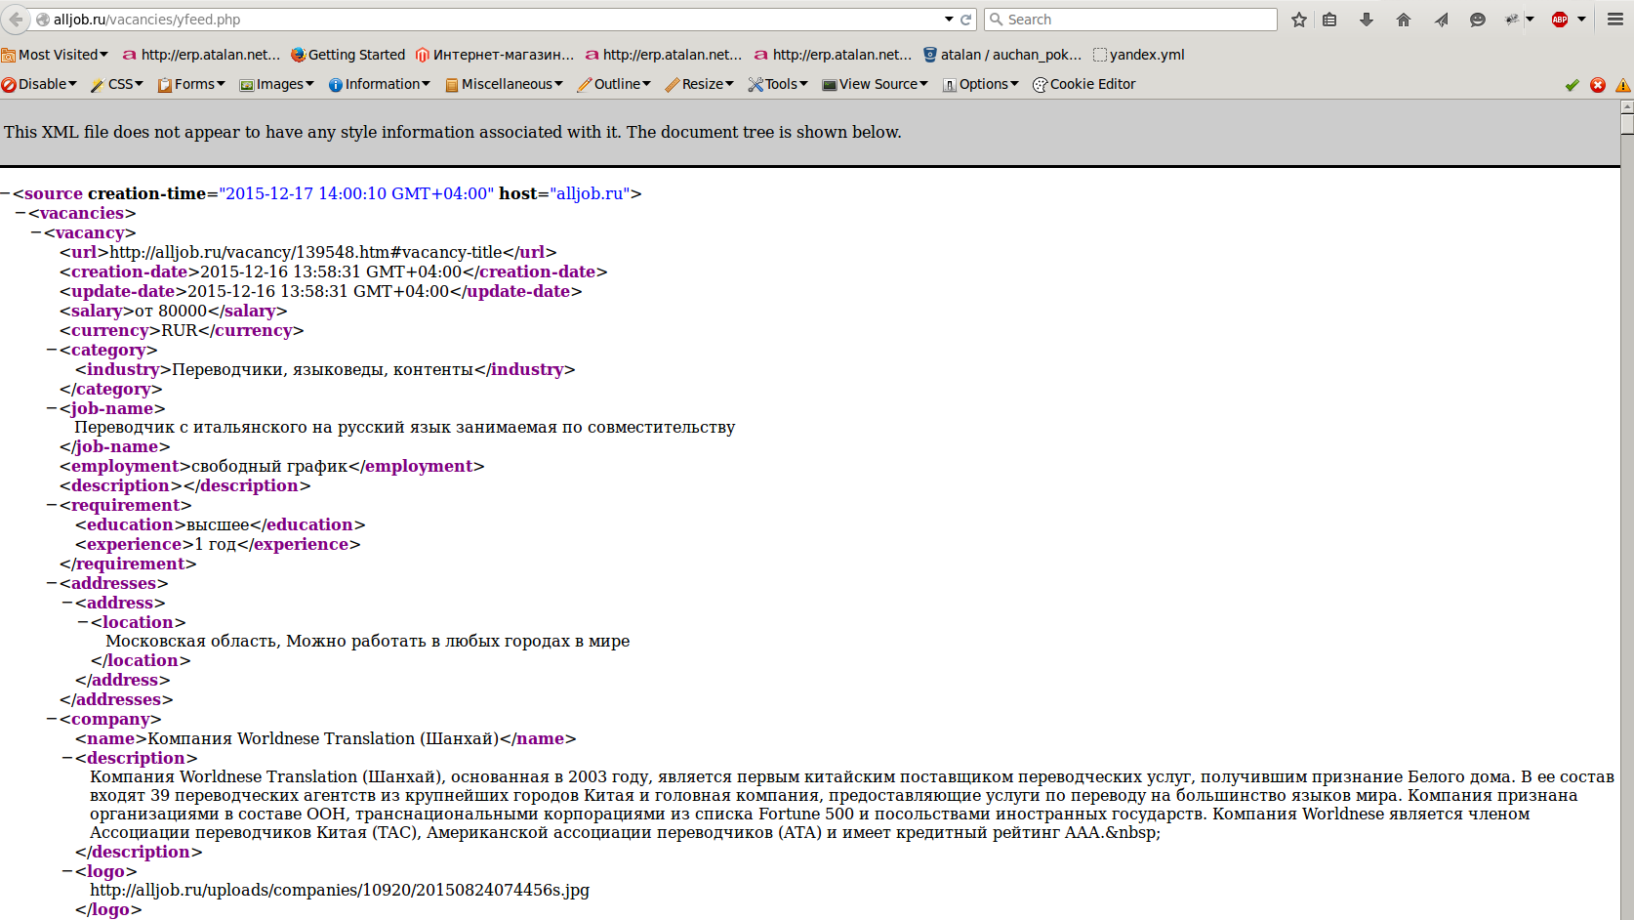1634x920 pixels.
Task: Open the Miscellaneous menu
Action: 504,84
